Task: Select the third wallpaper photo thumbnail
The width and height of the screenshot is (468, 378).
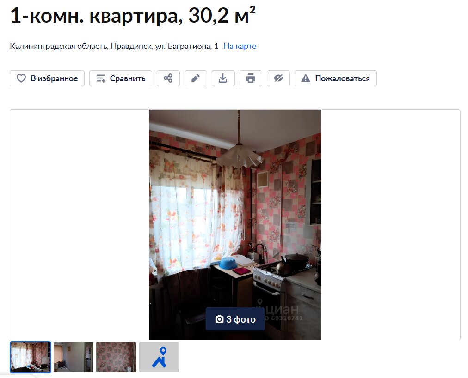Action: point(116,357)
